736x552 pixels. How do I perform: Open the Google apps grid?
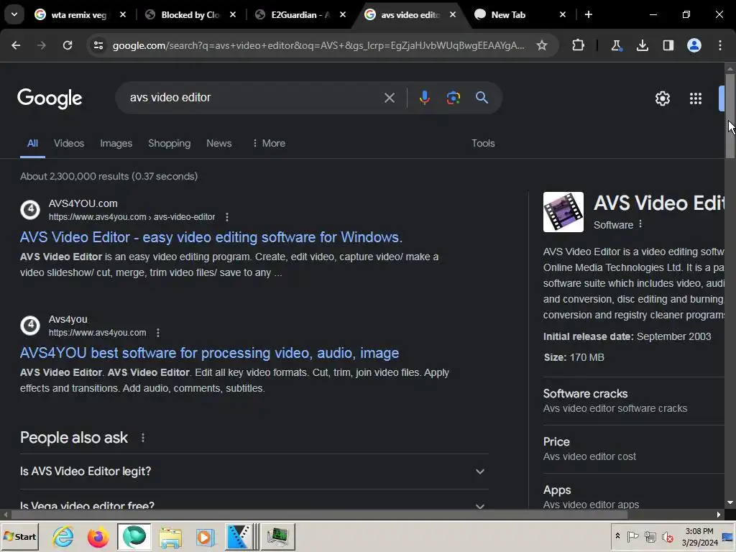(696, 98)
